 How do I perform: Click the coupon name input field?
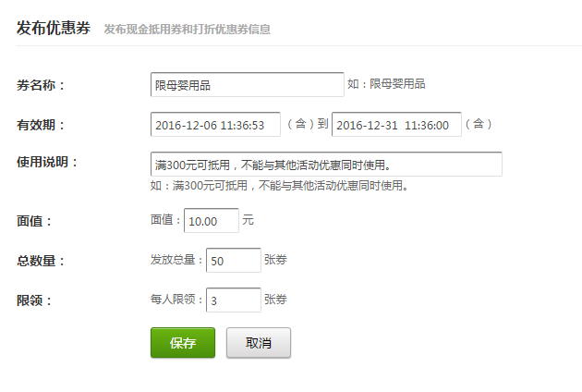tap(247, 85)
